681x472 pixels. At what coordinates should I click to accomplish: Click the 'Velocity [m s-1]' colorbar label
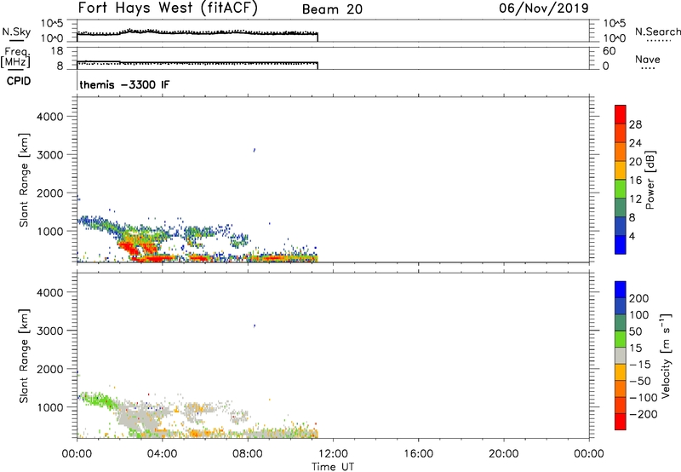coord(665,355)
